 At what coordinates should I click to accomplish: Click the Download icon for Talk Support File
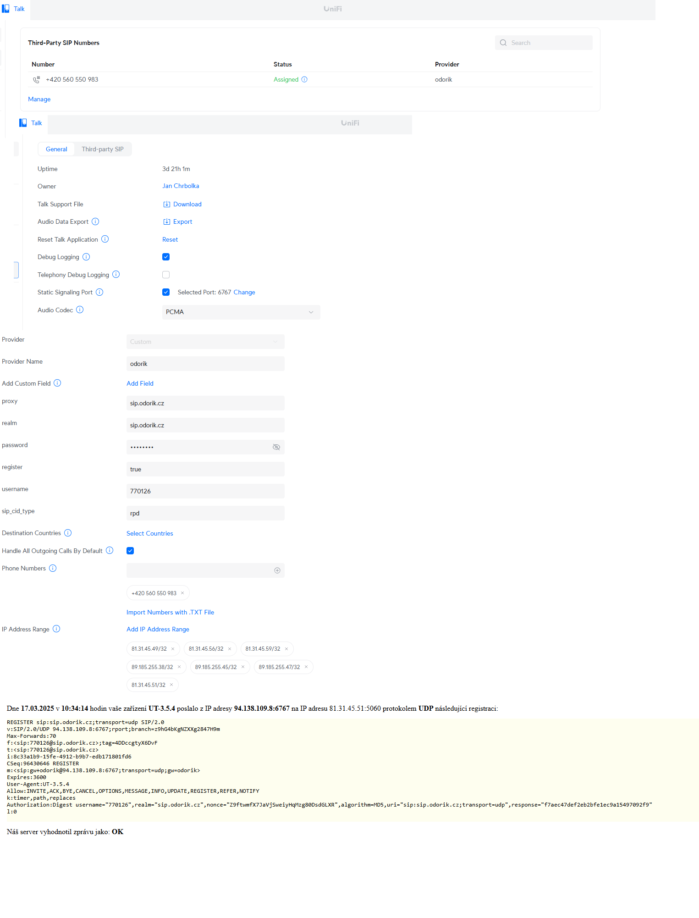click(167, 204)
